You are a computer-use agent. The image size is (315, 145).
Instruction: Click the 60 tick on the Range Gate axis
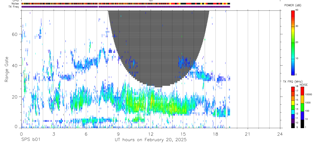click(15, 34)
